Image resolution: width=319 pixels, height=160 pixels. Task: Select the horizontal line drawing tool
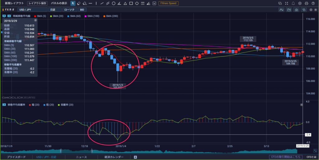pos(91,3)
